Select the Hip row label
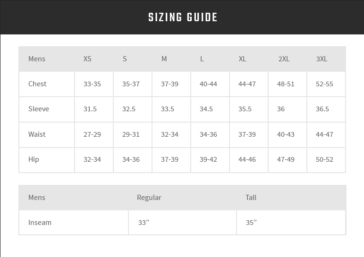This screenshot has width=364, height=257. point(34,159)
